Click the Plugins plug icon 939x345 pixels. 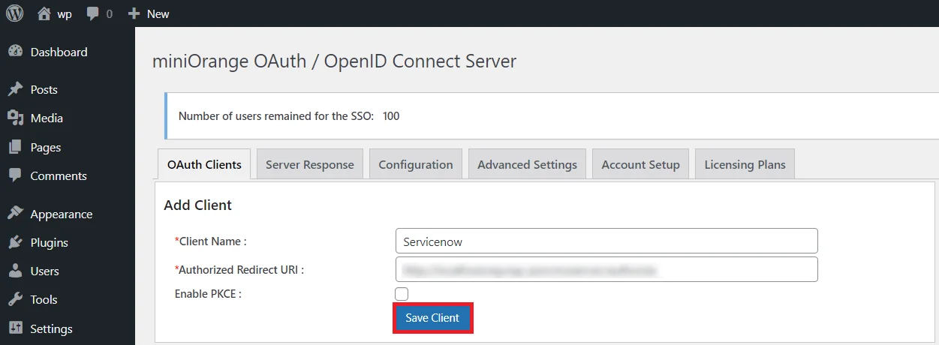(15, 242)
